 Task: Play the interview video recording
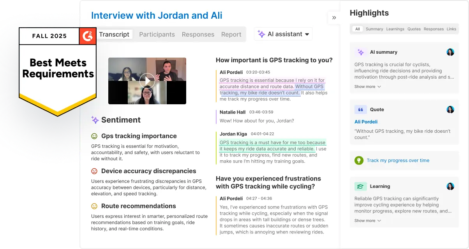pyautogui.click(x=147, y=81)
